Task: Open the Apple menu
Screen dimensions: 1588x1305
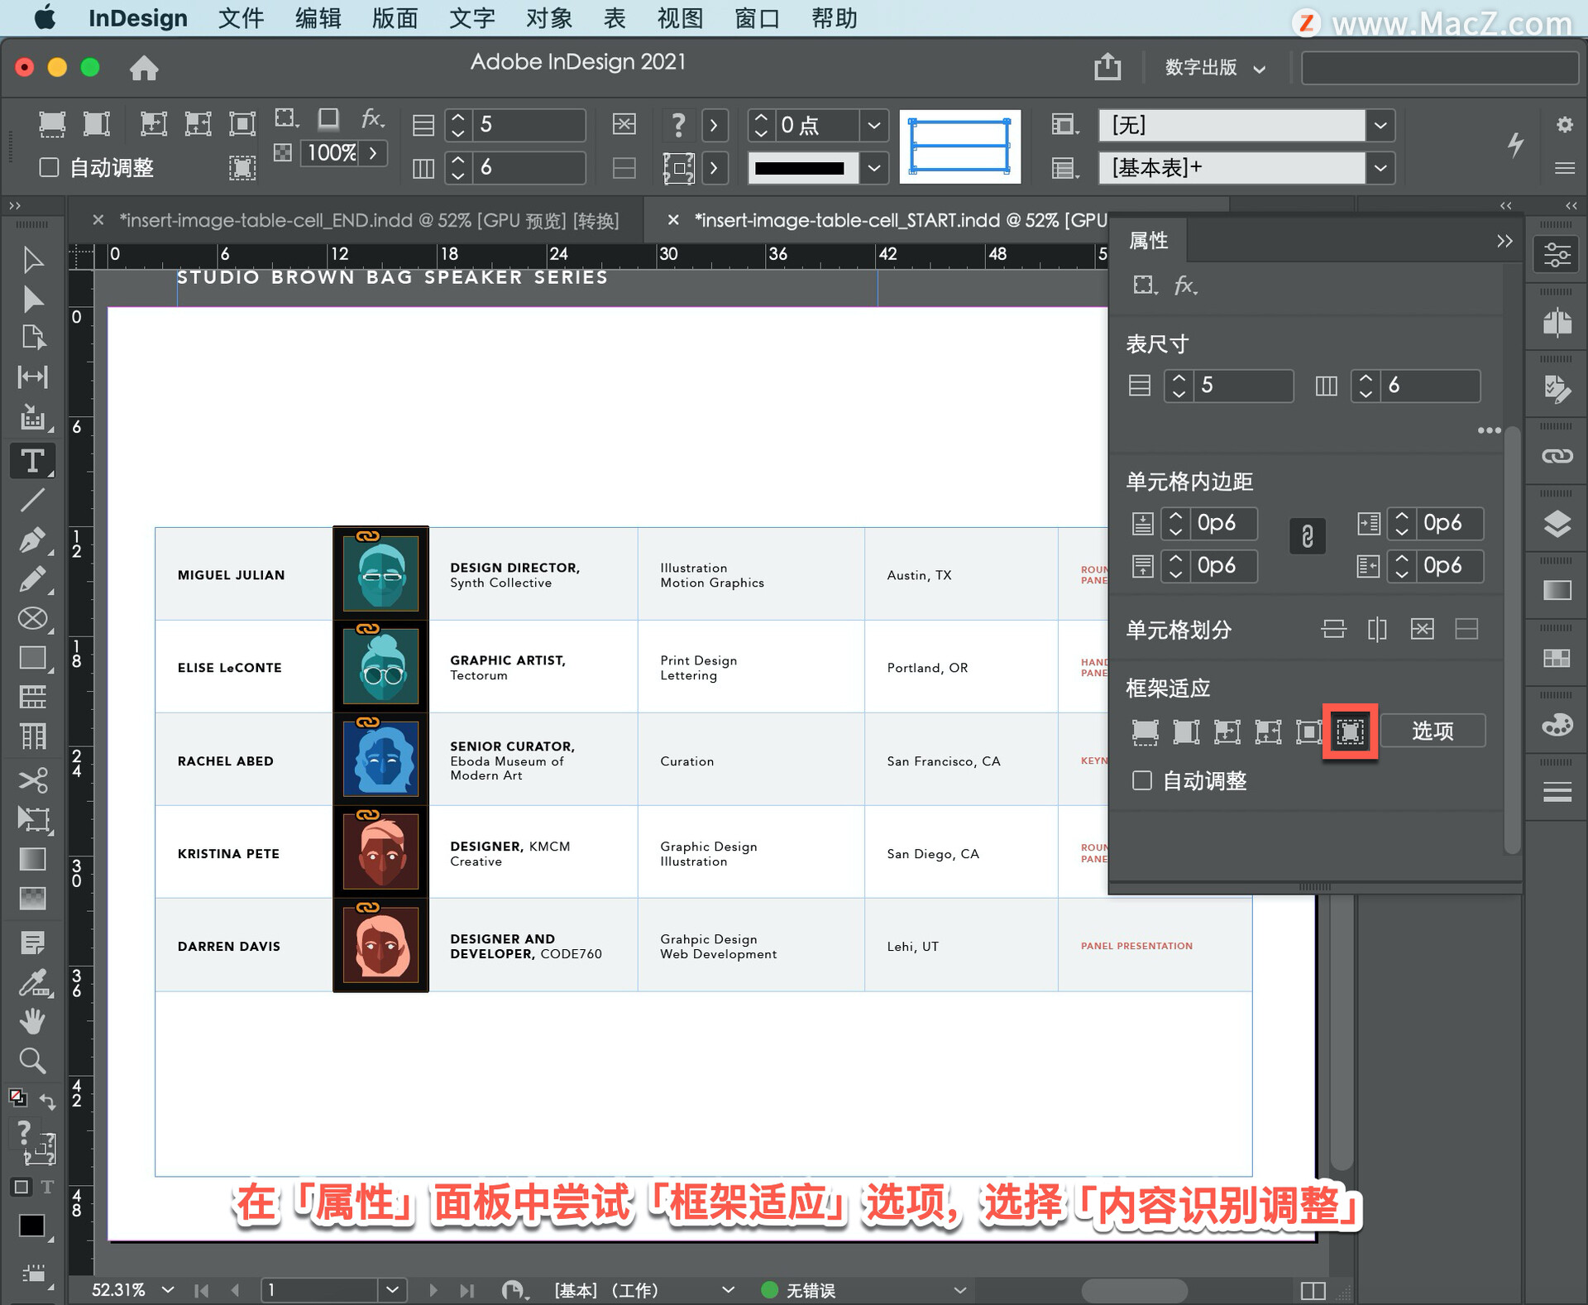Action: click(45, 18)
